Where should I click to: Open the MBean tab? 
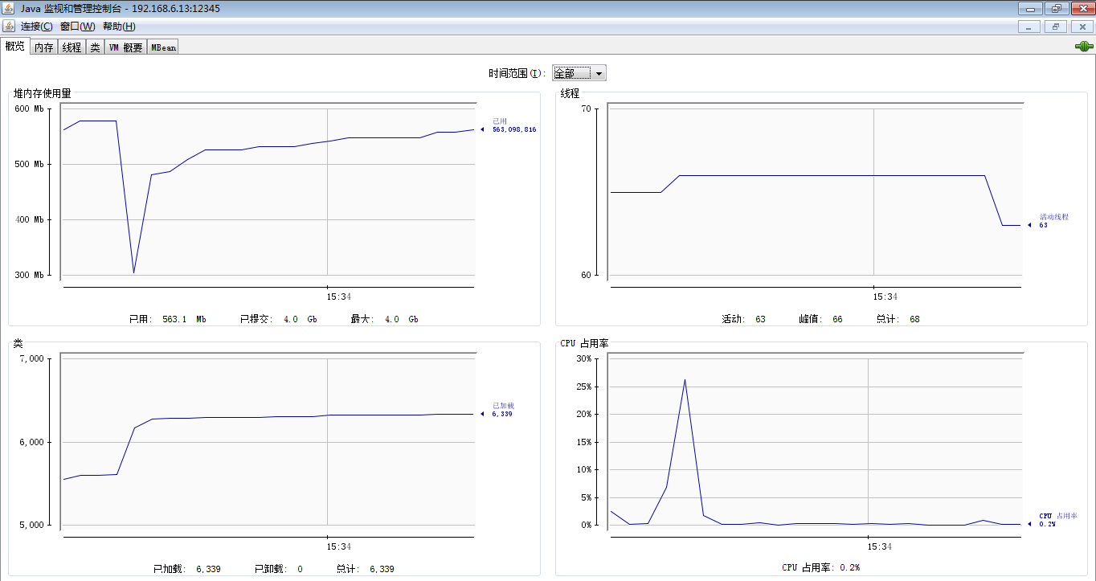(x=163, y=47)
